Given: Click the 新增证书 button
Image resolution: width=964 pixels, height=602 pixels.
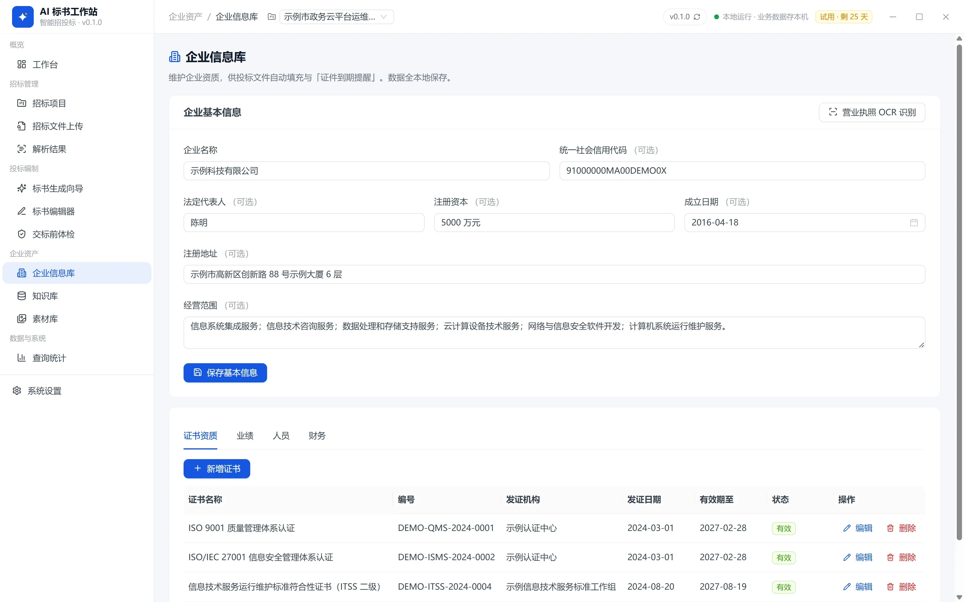Looking at the screenshot, I should pyautogui.click(x=217, y=469).
